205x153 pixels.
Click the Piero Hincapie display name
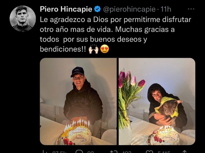(66, 9)
